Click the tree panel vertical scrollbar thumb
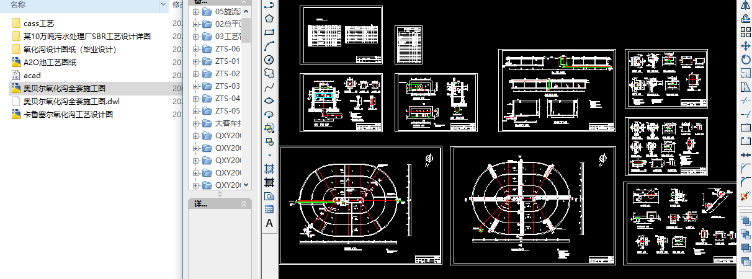 click(x=246, y=29)
